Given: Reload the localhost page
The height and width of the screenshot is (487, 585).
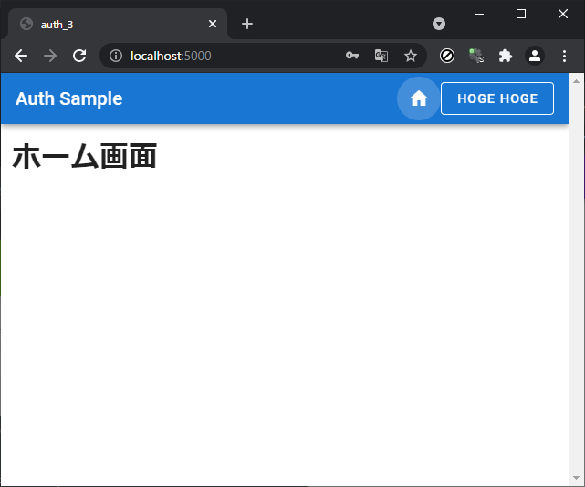Looking at the screenshot, I should point(79,56).
